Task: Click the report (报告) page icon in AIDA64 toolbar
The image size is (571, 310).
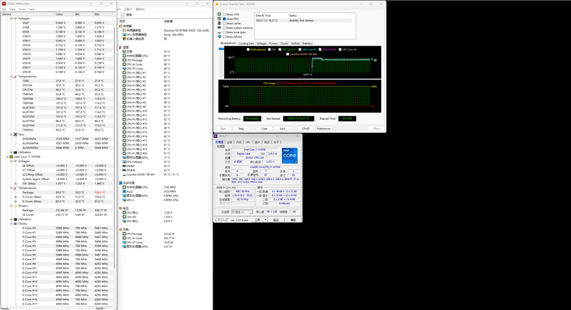Action: (122, 14)
